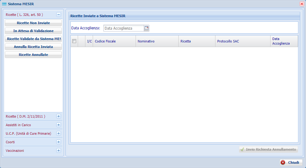Expand the Ricette (D.M. 2/11/2011) section
The height and width of the screenshot is (168, 306).
58,116
